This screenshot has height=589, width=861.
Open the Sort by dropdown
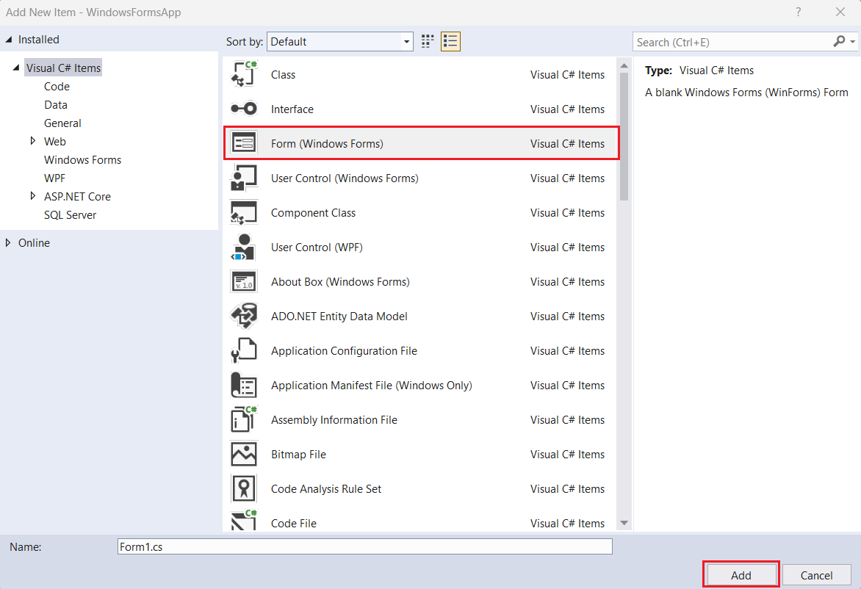(340, 42)
